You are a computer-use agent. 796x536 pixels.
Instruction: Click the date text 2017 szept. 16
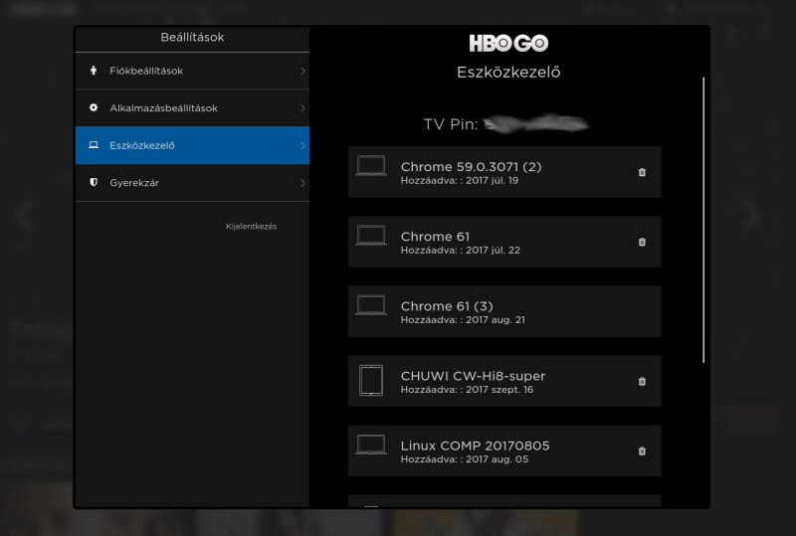click(x=499, y=390)
